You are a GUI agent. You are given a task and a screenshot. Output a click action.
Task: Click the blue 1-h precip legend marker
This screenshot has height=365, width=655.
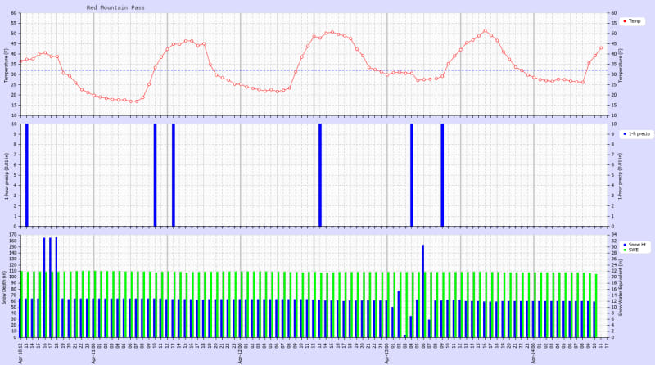(x=625, y=134)
